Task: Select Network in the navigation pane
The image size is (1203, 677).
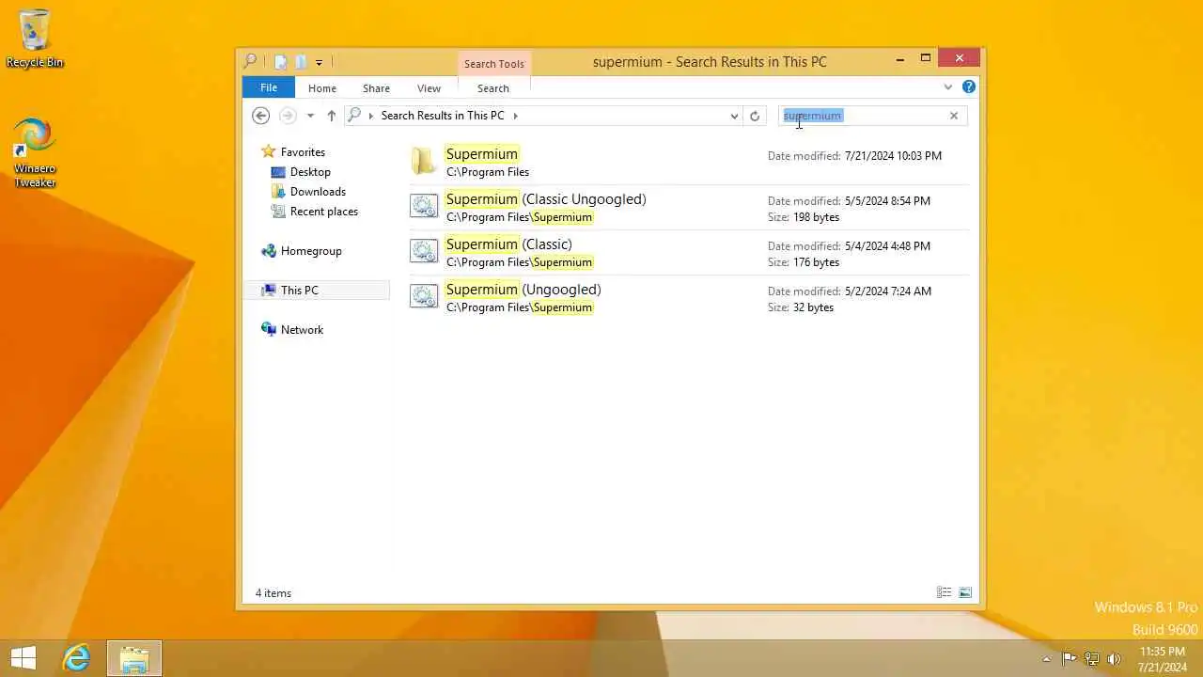Action: point(302,330)
